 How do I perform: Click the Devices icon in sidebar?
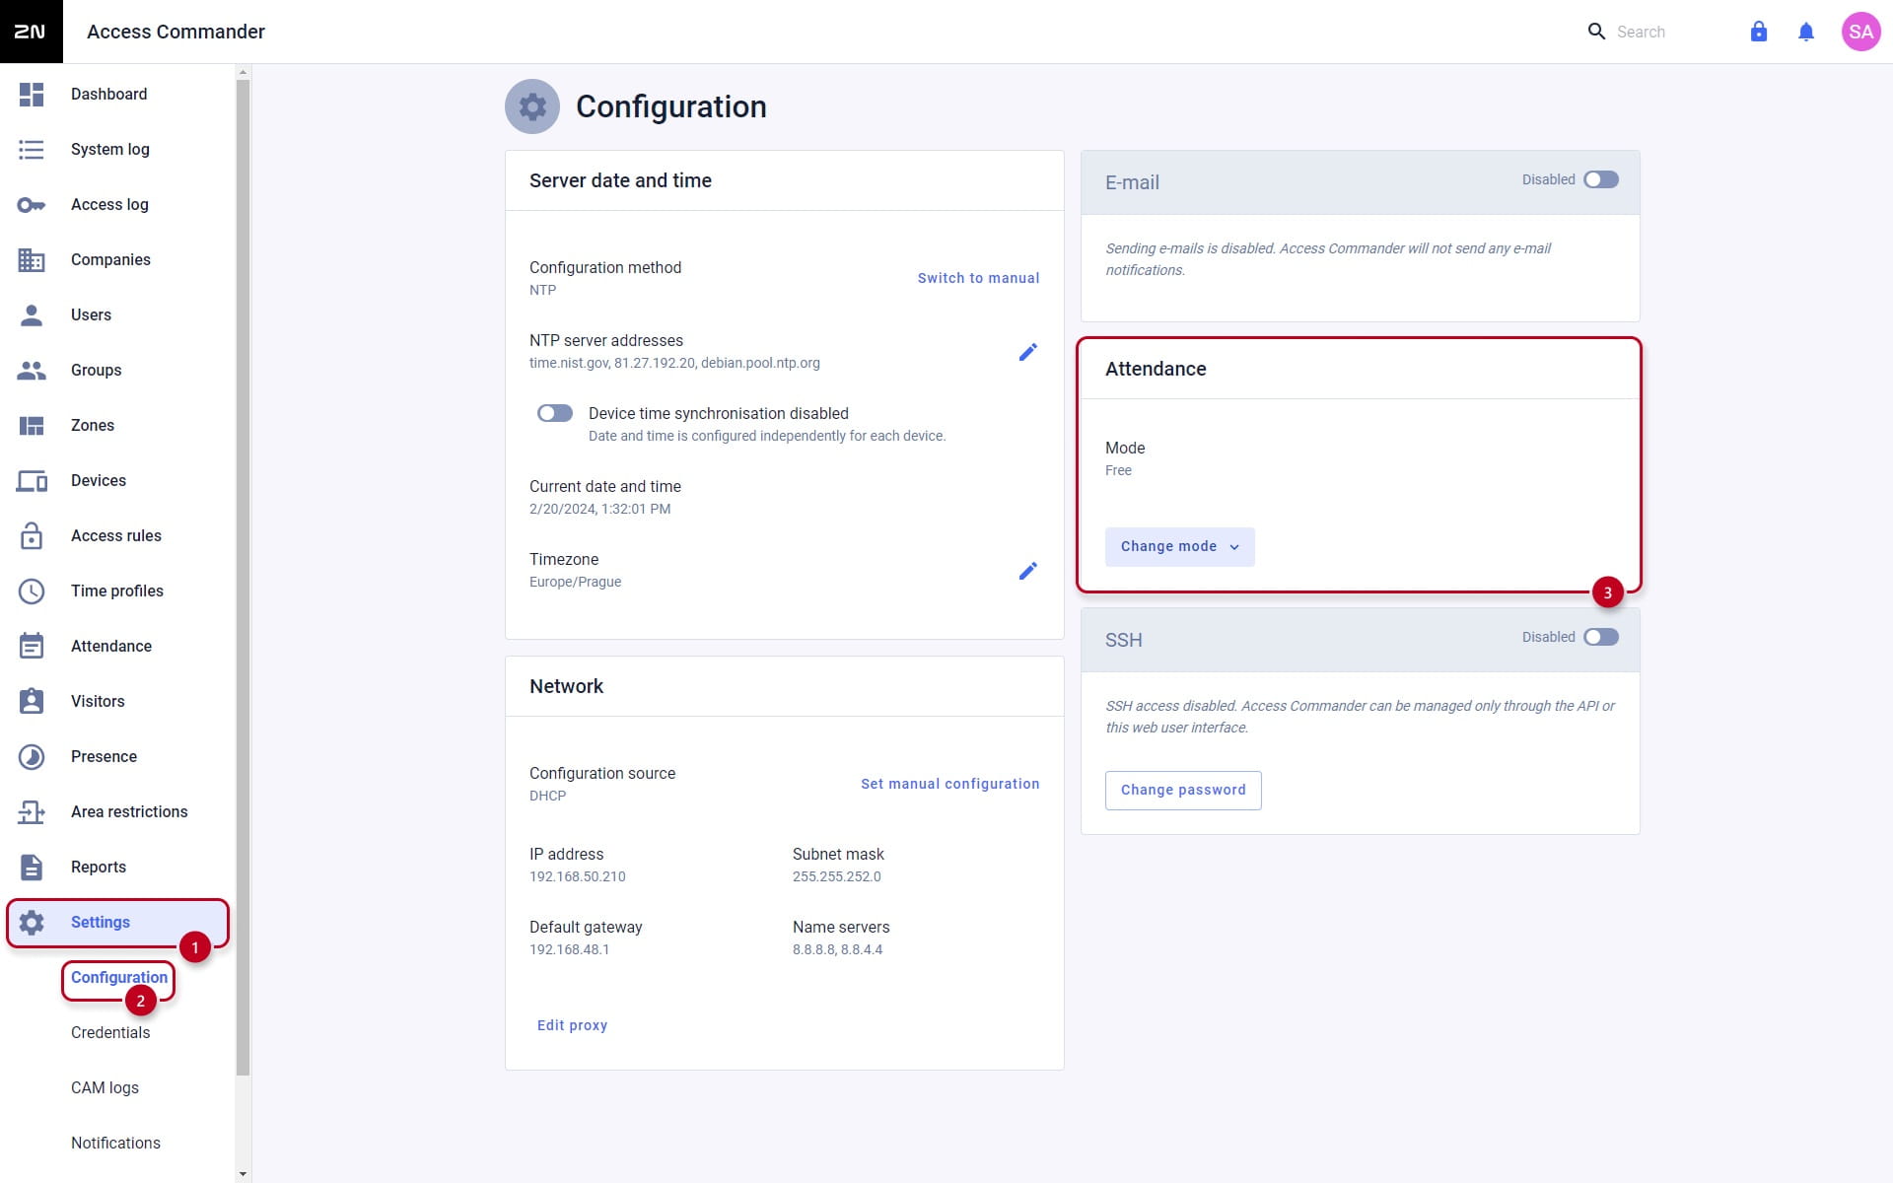(32, 481)
